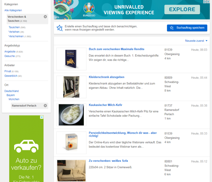Click the white car icon in ad
The image size is (212, 182).
pos(26,146)
